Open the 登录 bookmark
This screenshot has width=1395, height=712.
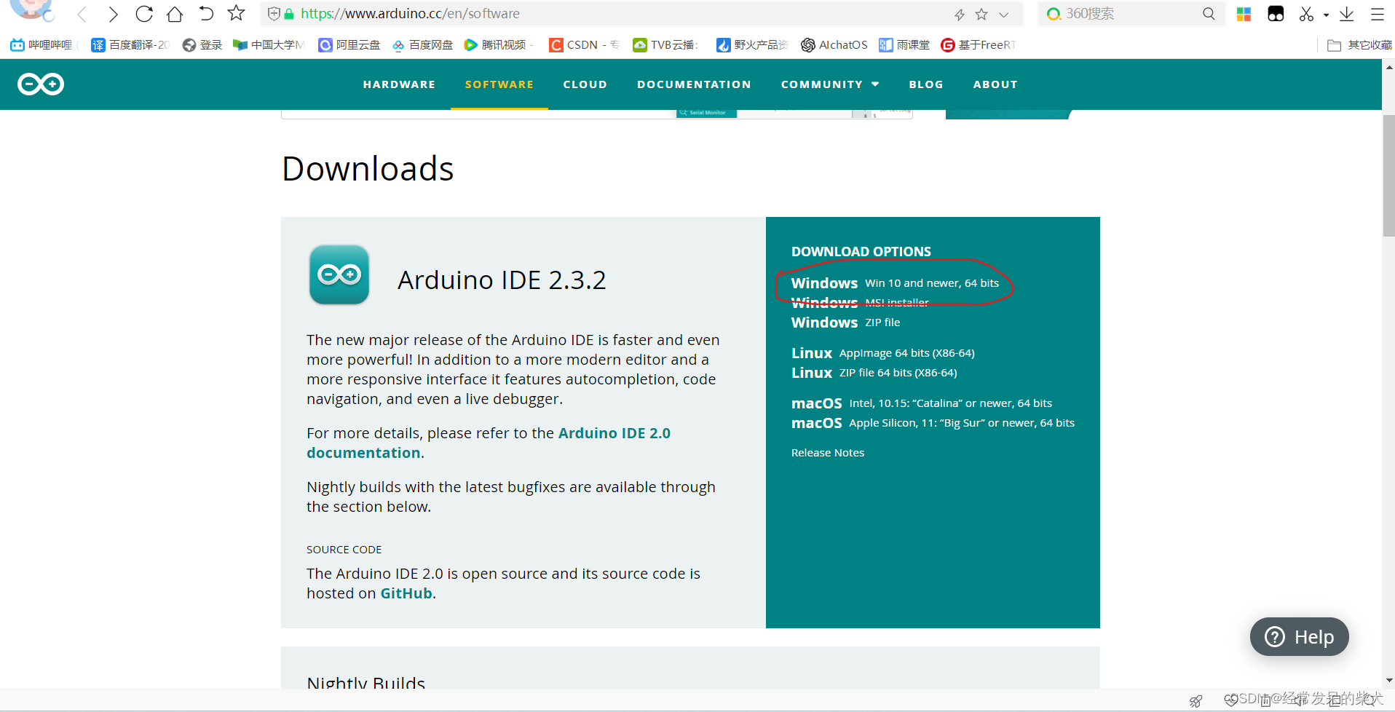coord(202,45)
